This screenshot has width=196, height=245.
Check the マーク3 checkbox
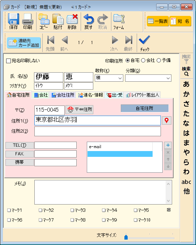click(72, 210)
